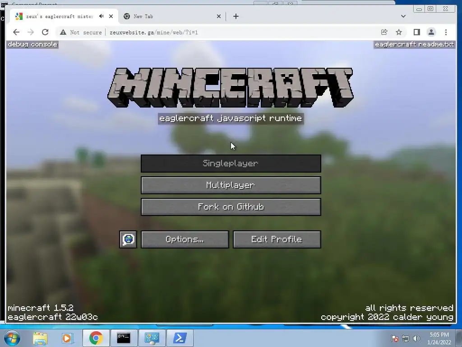Open the Multiplayer menu

pyautogui.click(x=231, y=185)
